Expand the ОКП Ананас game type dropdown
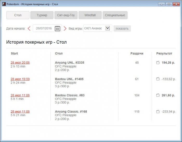182x142 pixels. pos(108,28)
